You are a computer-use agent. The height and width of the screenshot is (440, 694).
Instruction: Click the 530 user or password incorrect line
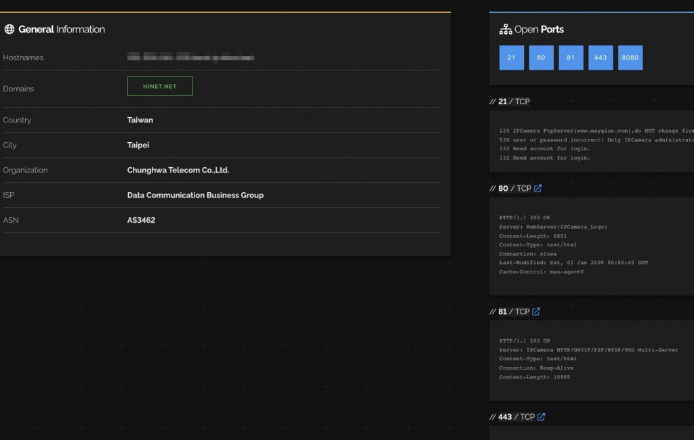pos(596,139)
